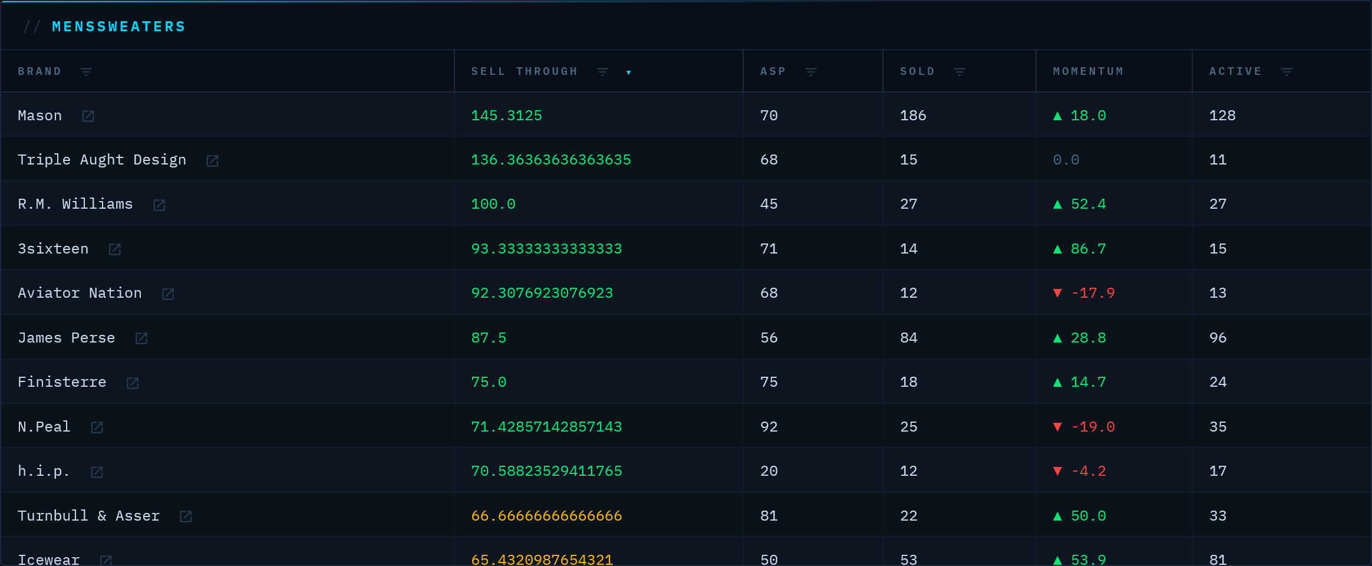
Task: Click James Perse momentum 28.8
Action: (1079, 338)
